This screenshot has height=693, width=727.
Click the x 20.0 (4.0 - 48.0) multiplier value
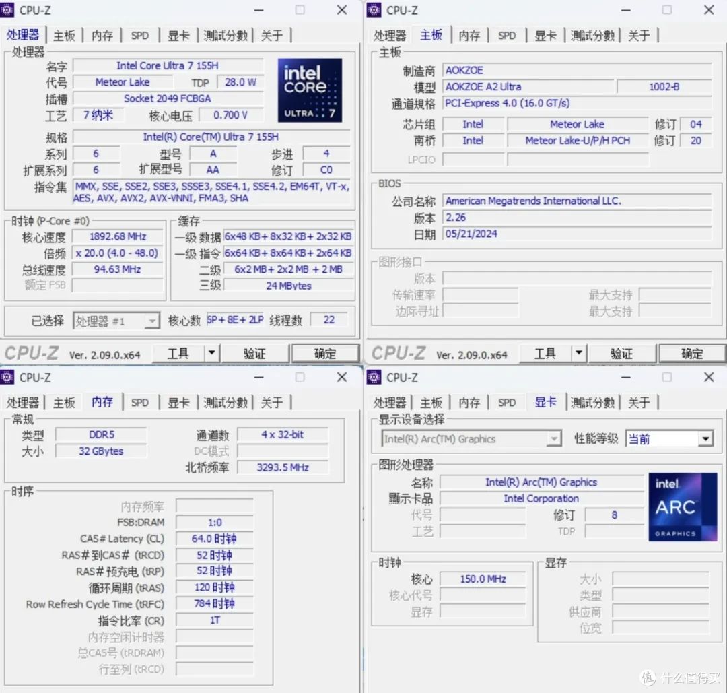click(x=118, y=253)
